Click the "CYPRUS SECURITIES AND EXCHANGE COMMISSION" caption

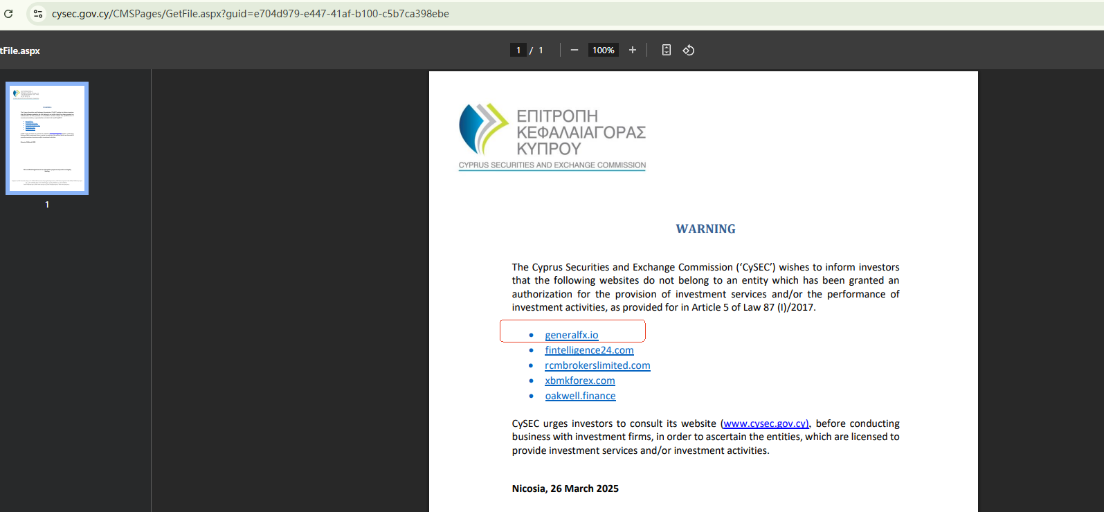[552, 165]
